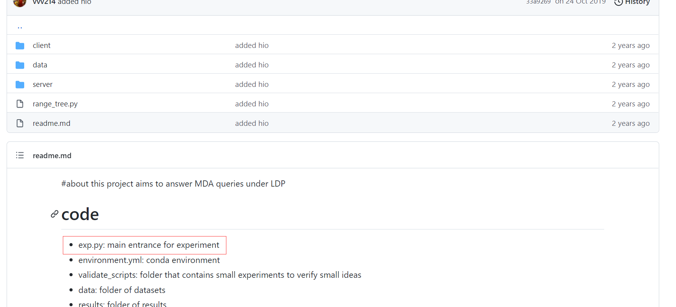This screenshot has height=307, width=676.
Task: Open the data folder
Action: click(40, 65)
